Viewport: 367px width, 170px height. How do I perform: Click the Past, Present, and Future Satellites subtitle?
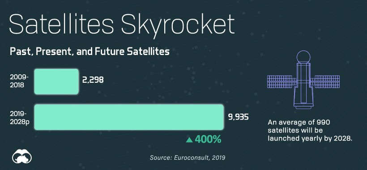tap(90, 52)
